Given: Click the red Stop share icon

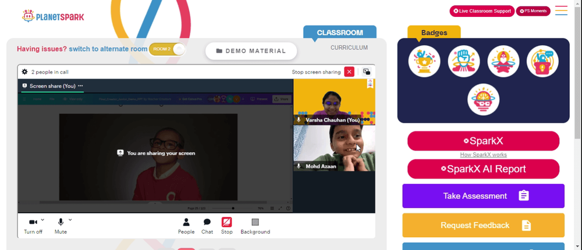Looking at the screenshot, I should (x=227, y=222).
